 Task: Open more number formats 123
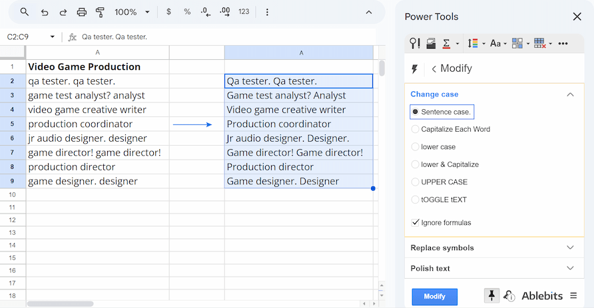pos(244,12)
